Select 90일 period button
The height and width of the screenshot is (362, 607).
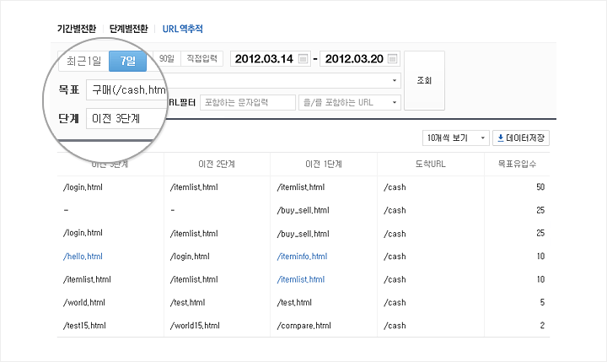[167, 58]
